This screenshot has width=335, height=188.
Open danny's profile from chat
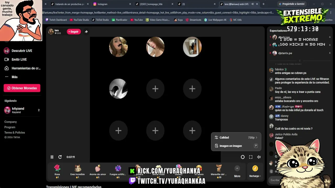point(284,116)
